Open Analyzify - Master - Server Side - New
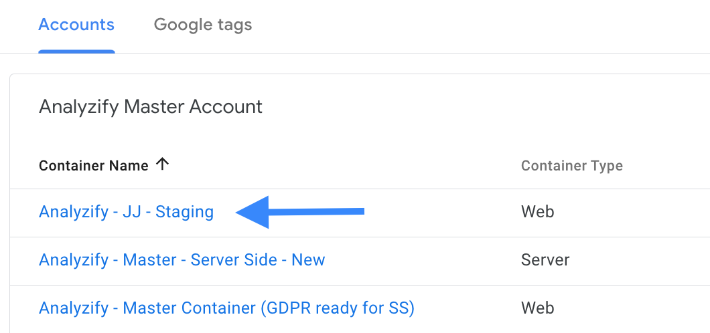710x333 pixels. pos(182,260)
